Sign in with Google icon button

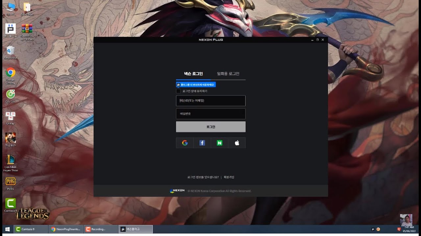point(185,143)
